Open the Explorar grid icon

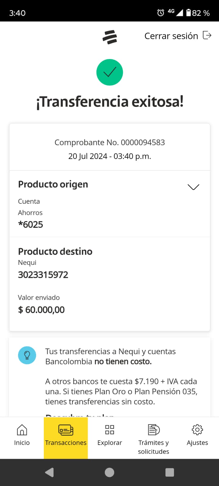point(109,430)
